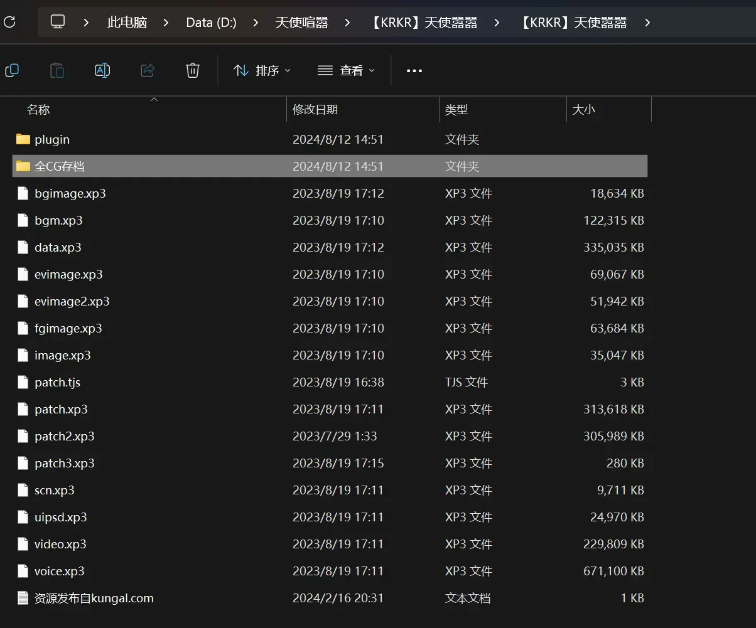Open the 排序 sort dropdown

[x=262, y=70]
